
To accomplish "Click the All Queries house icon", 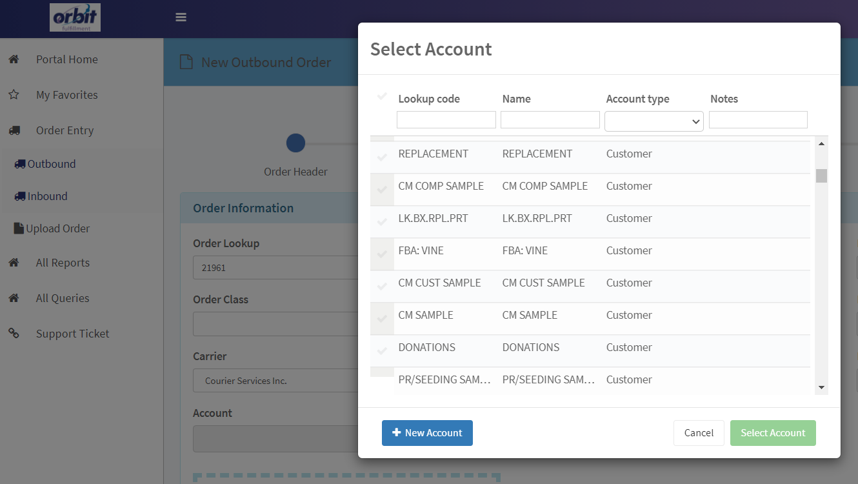I will [14, 298].
